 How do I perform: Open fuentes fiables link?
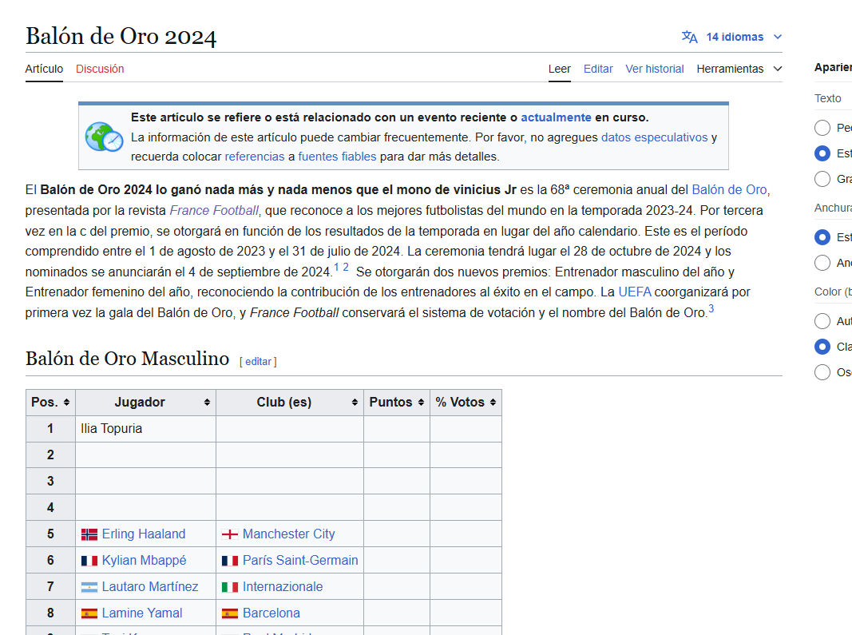click(x=337, y=157)
